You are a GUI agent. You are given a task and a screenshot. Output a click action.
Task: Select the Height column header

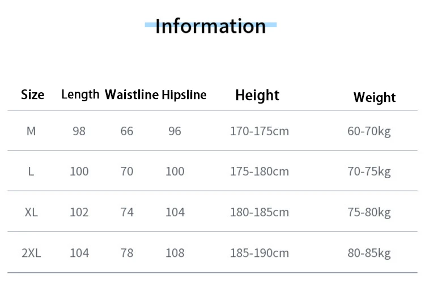coord(257,95)
